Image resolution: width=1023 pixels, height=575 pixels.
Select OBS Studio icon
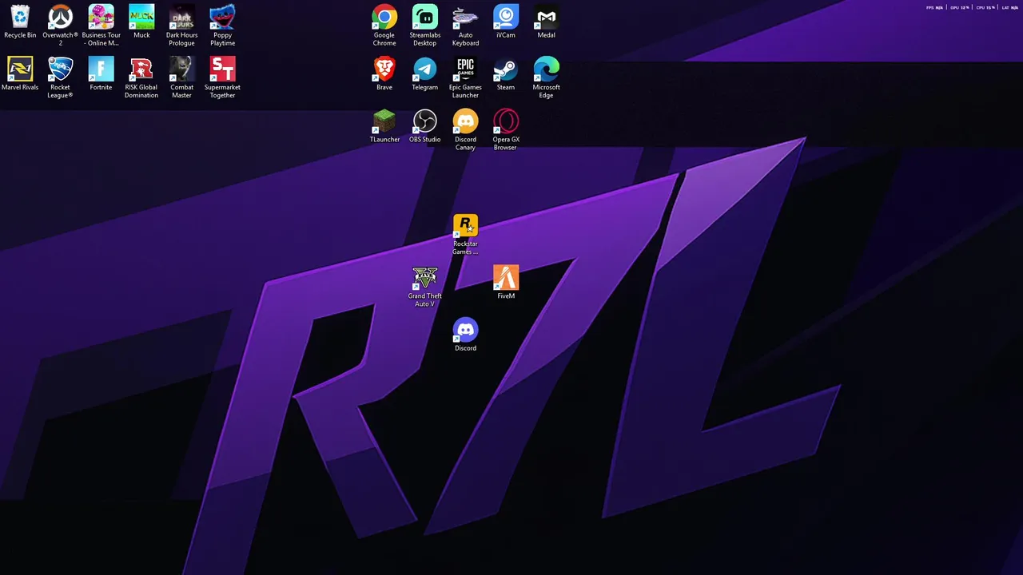425,125
